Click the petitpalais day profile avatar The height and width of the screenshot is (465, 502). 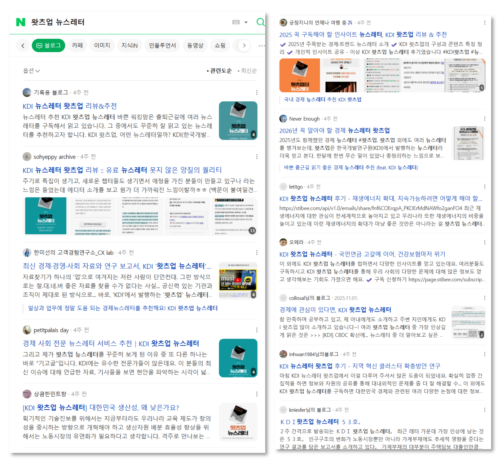tap(27, 330)
